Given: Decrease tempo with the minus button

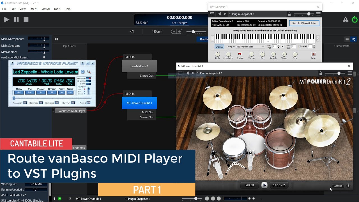Looking at the screenshot, I should [x=174, y=31].
